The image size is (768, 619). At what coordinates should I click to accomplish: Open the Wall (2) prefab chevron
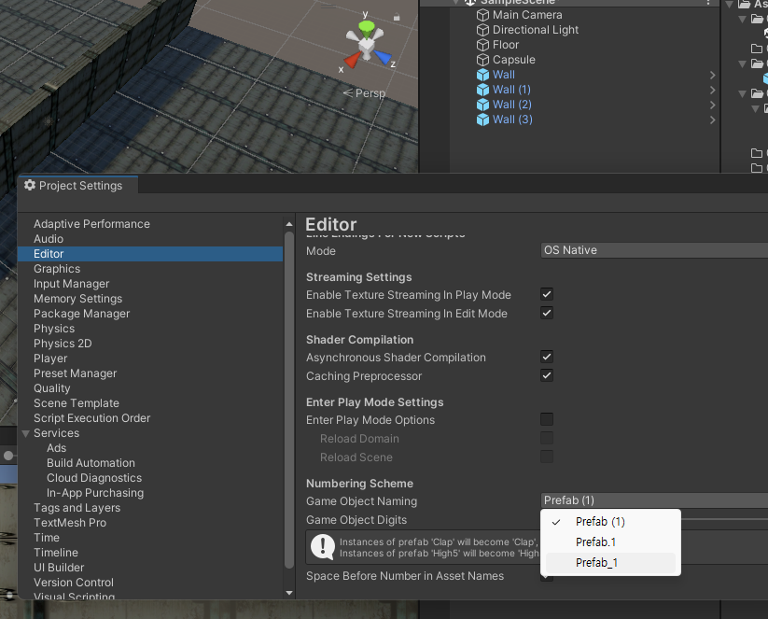tap(712, 105)
